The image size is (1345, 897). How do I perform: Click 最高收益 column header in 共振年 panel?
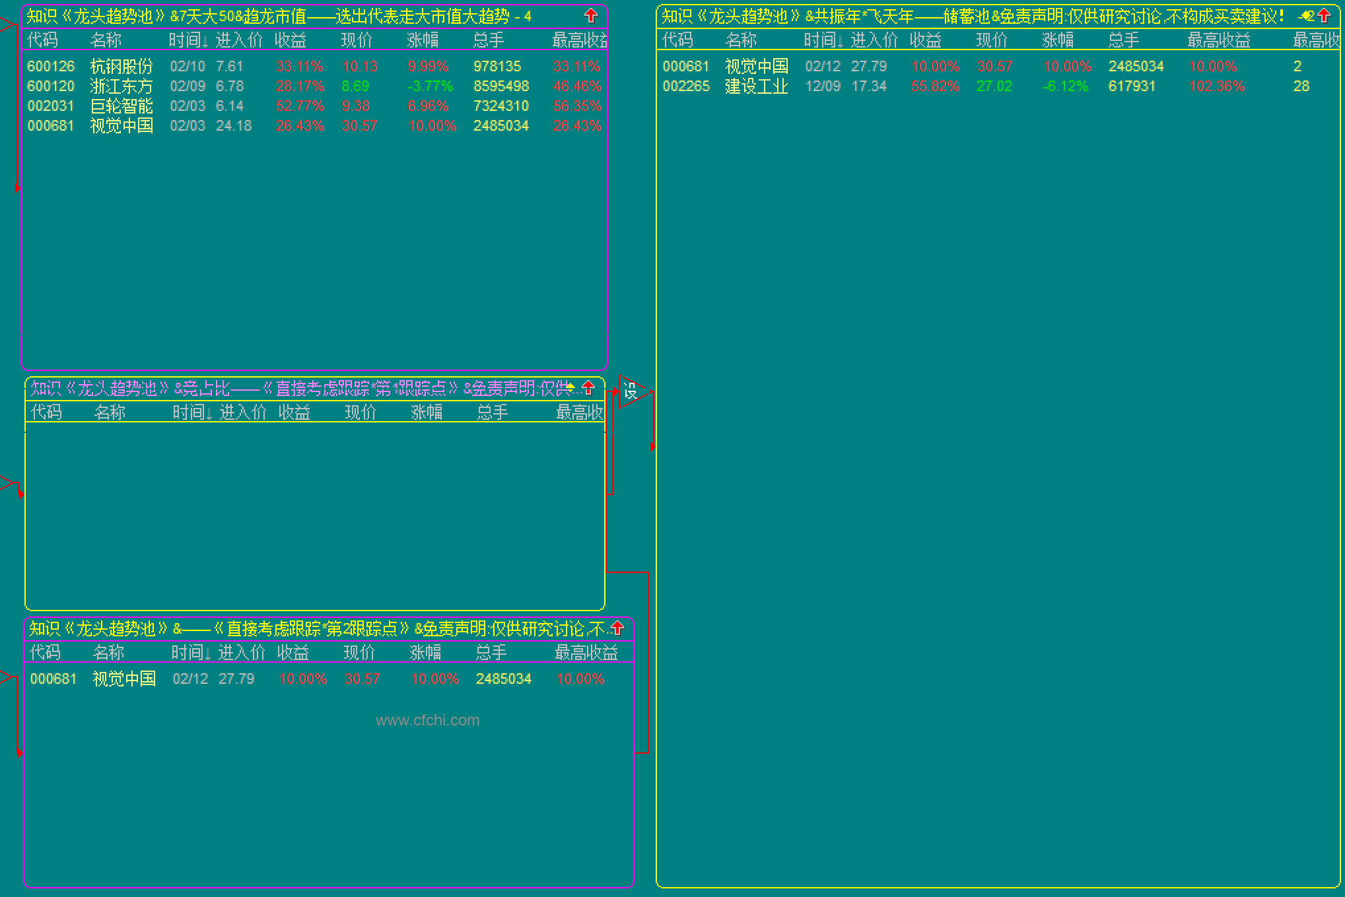(x=1218, y=40)
